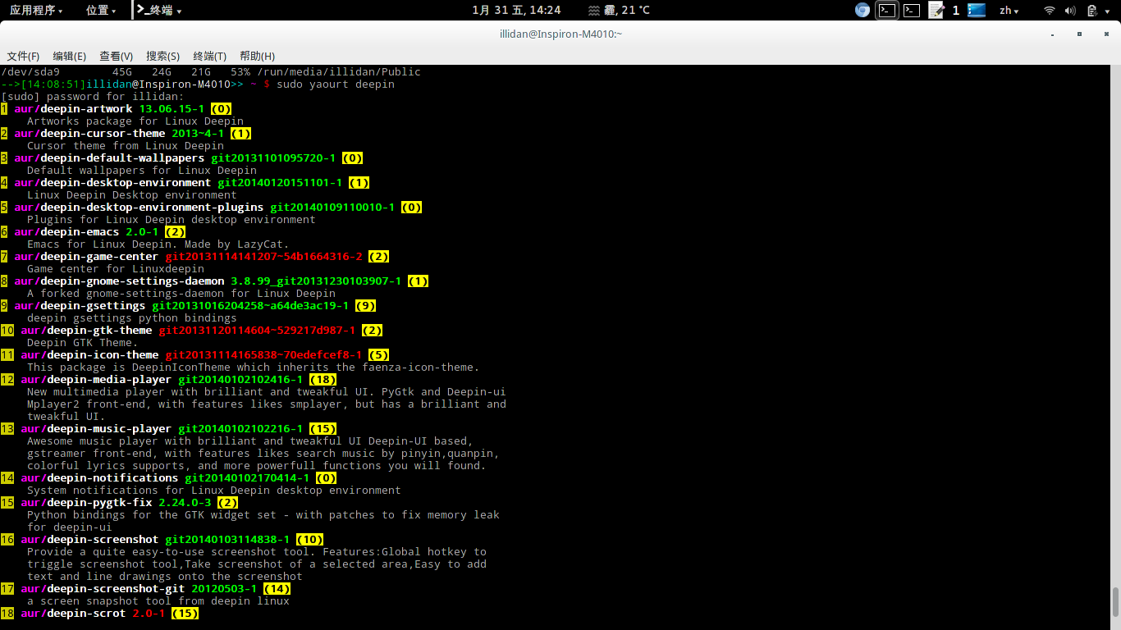The height and width of the screenshot is (630, 1121).
Task: Click the text aur/deepin-gsettings
Action: coord(80,305)
